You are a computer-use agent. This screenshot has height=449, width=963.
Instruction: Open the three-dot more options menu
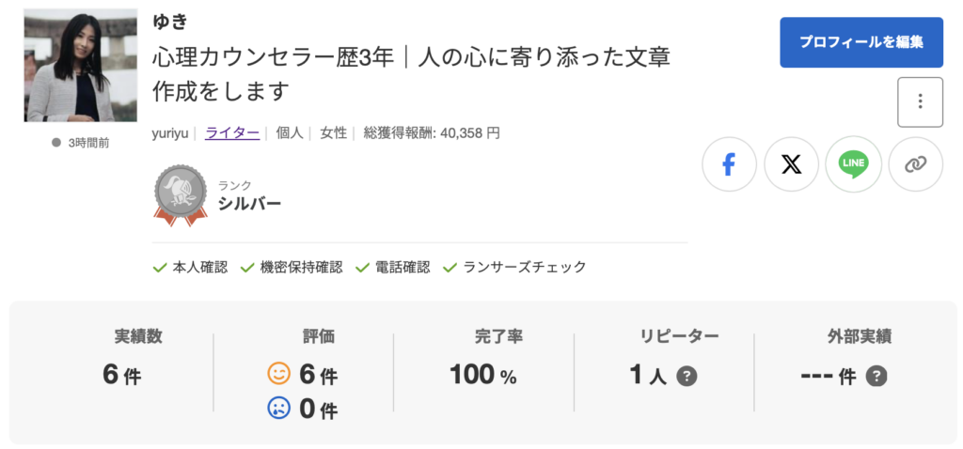point(920,102)
